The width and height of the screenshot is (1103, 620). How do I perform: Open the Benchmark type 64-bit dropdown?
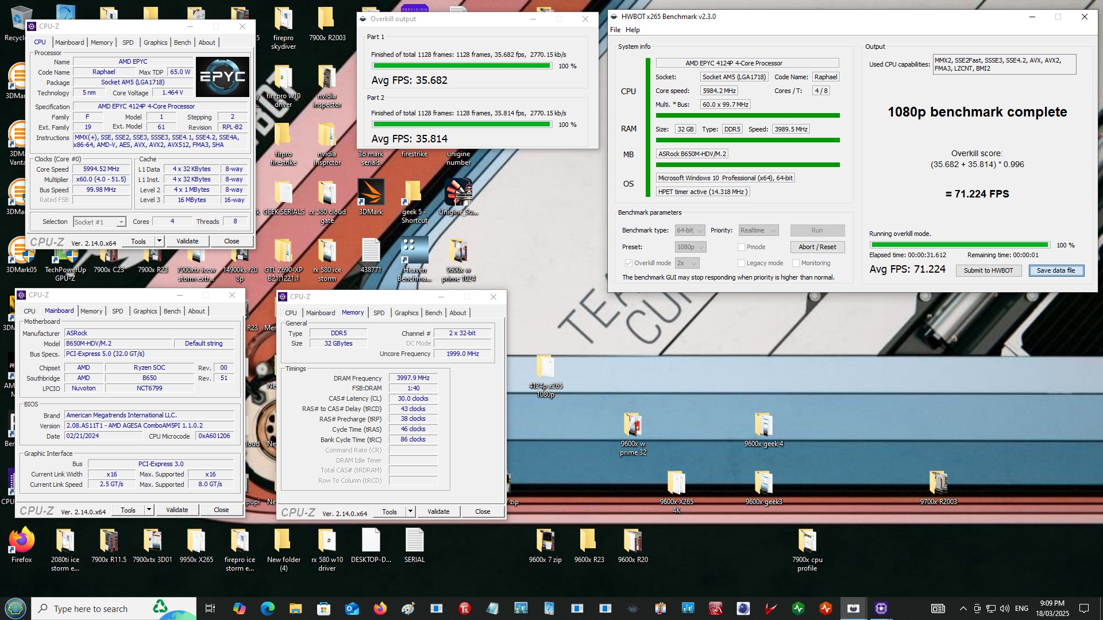click(x=689, y=230)
